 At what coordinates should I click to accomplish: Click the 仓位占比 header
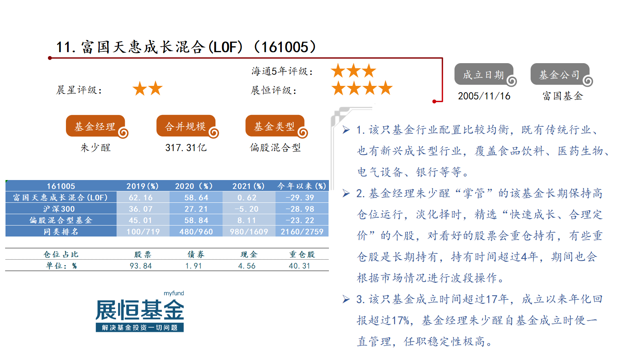pos(61,254)
